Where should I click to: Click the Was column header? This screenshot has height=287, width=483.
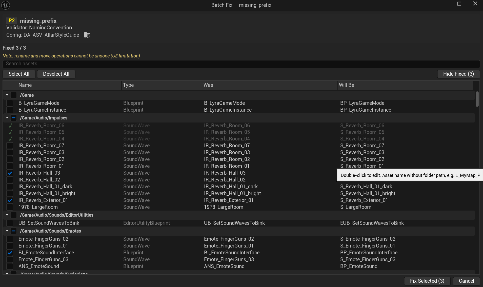270,85
